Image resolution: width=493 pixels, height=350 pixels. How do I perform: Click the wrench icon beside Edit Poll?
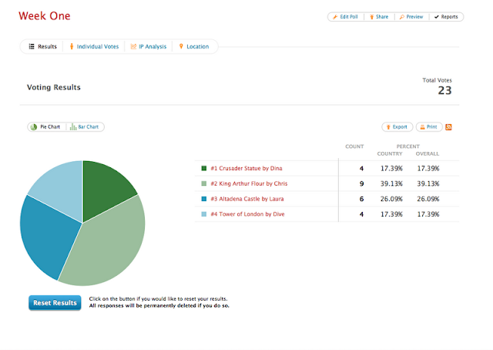[x=335, y=17]
